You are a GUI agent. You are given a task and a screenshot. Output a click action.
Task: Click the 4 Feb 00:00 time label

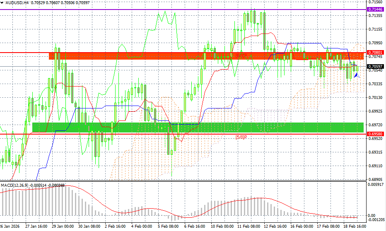142,226
